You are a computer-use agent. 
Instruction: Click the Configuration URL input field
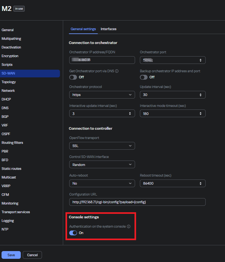(x=137, y=202)
